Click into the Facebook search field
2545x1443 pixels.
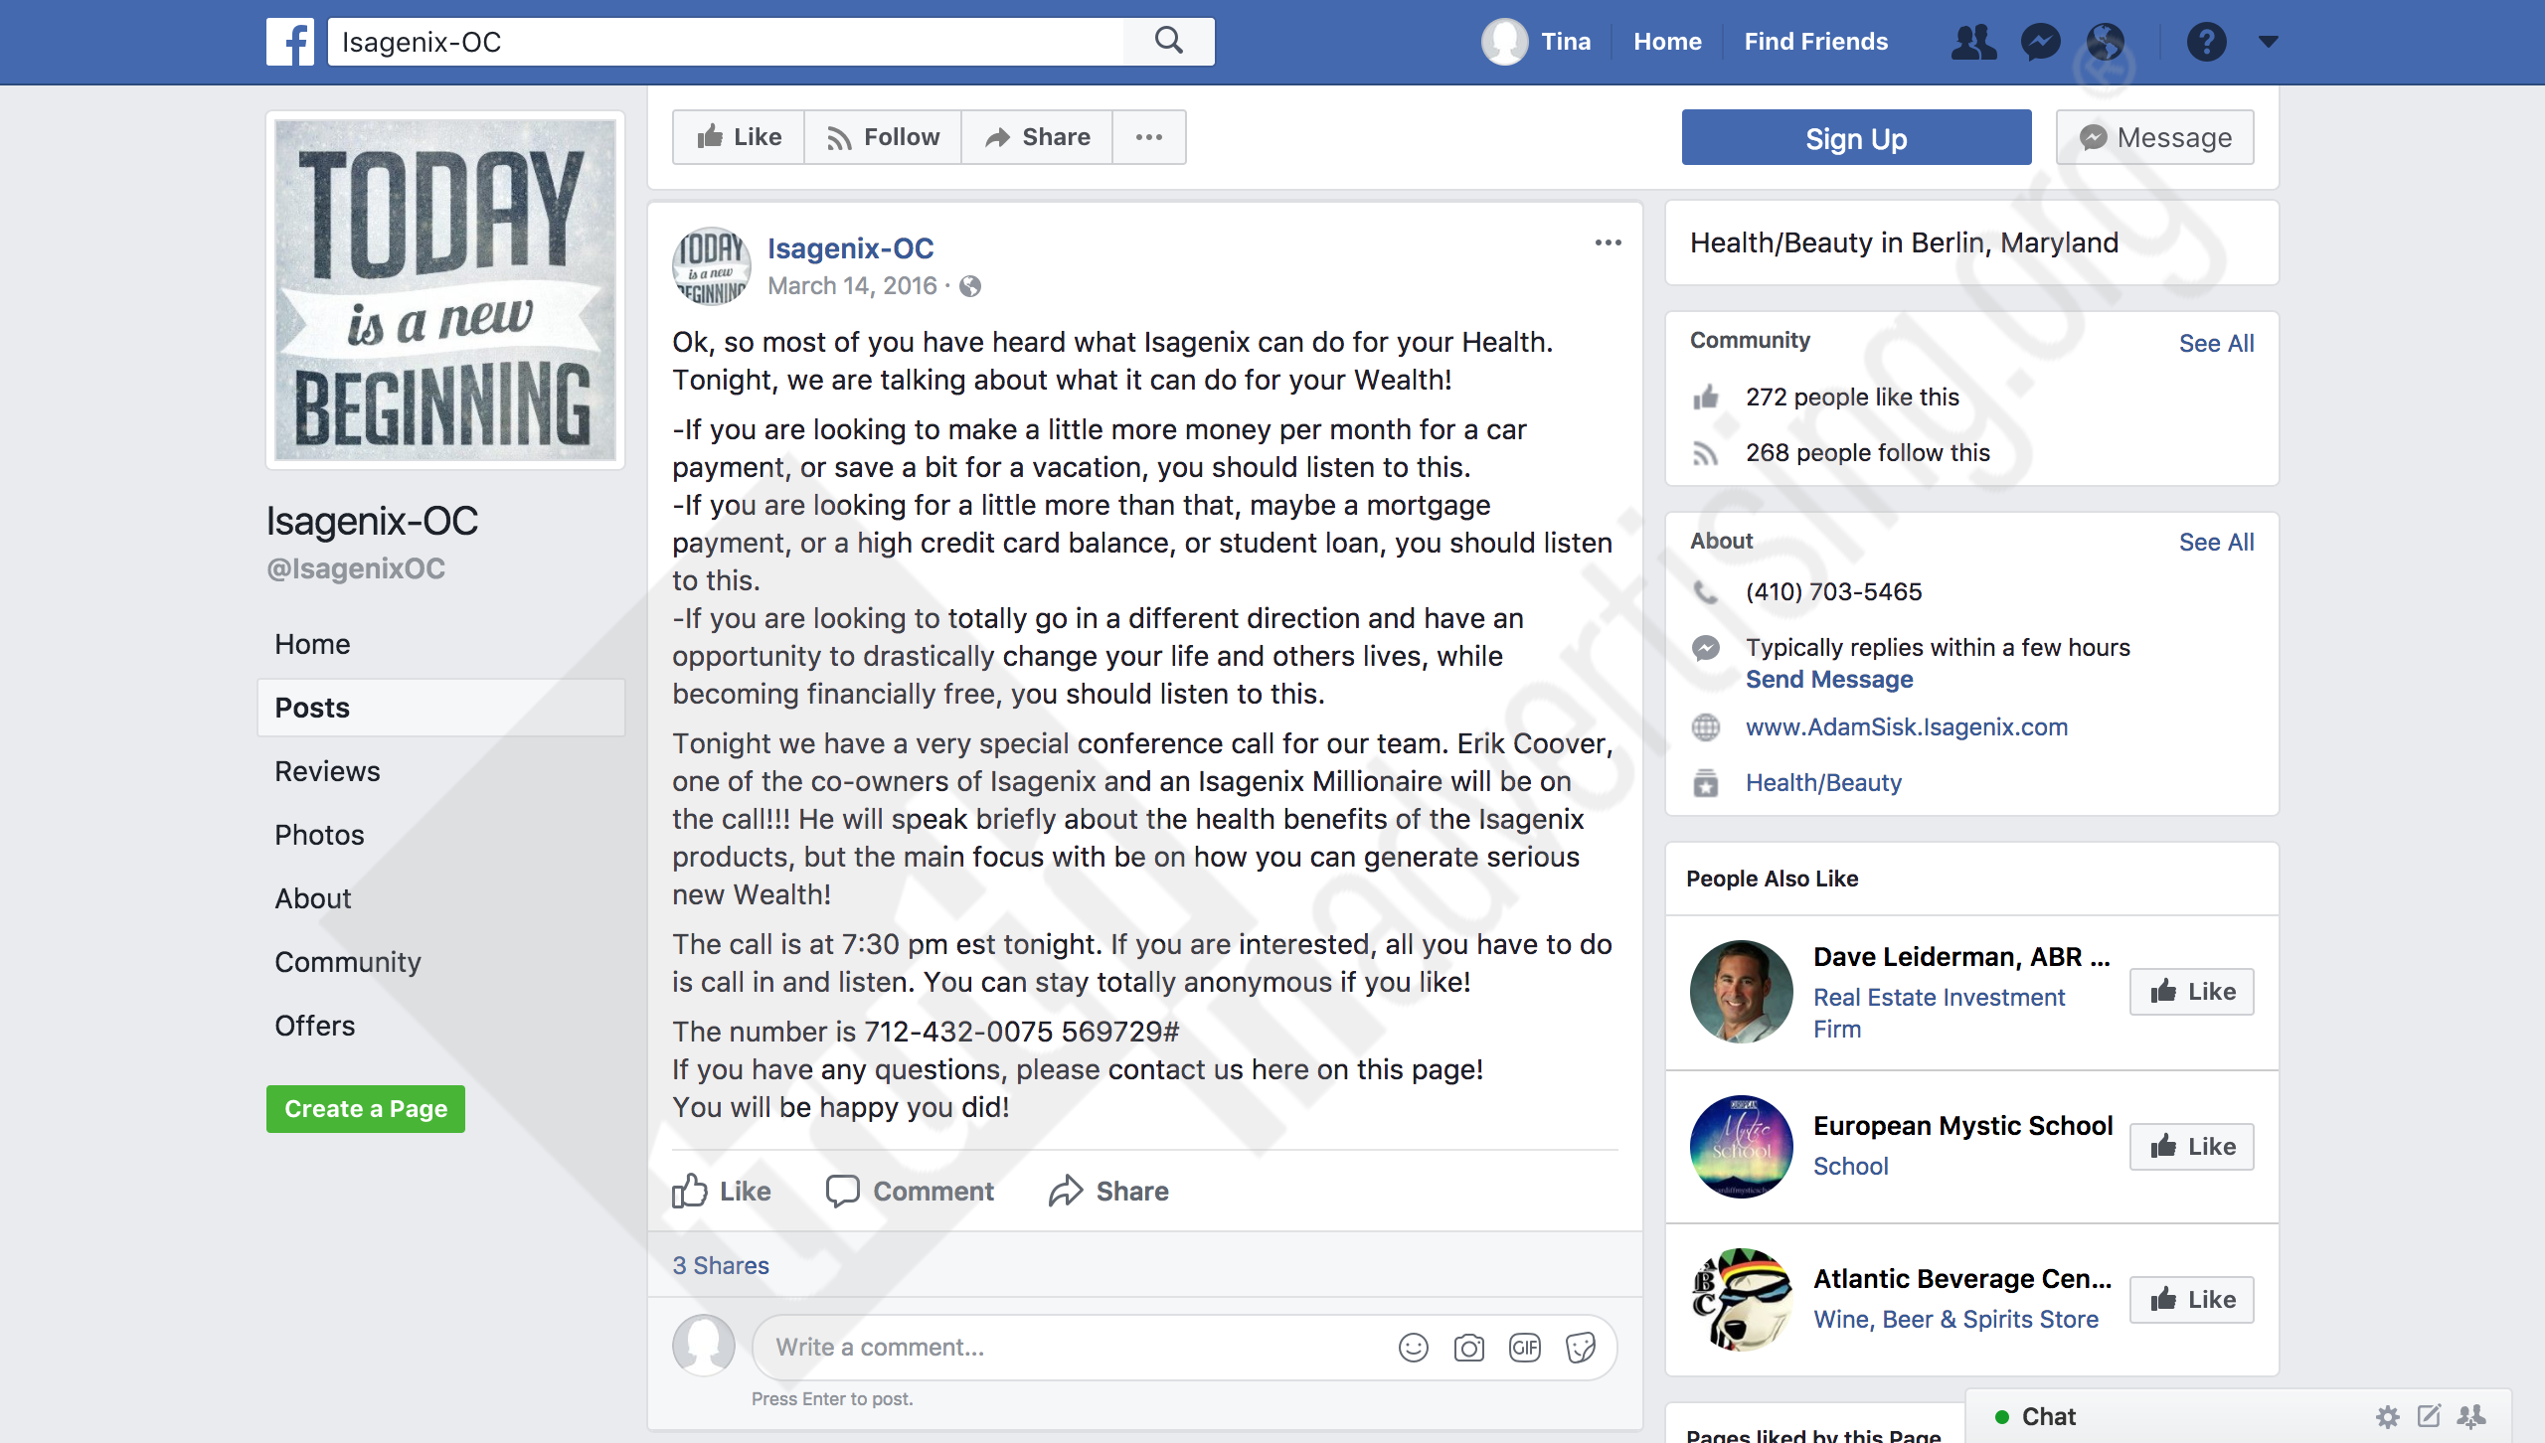tap(726, 42)
